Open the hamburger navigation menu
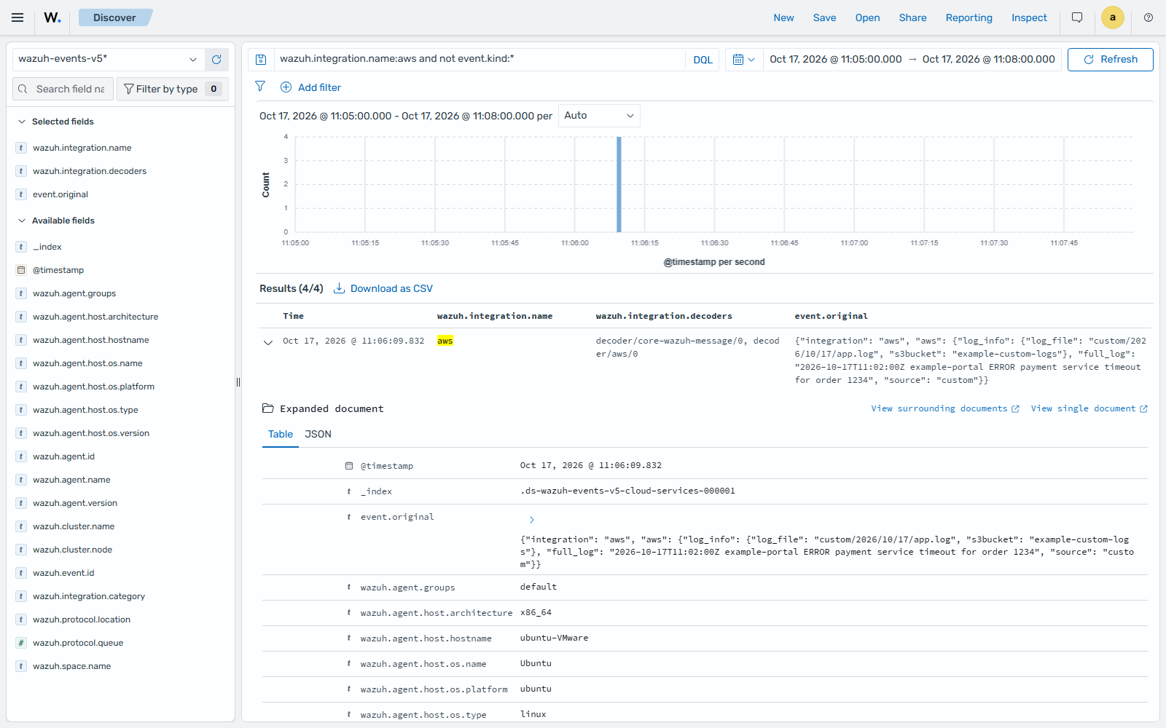Viewport: 1166px width, 728px height. [17, 17]
